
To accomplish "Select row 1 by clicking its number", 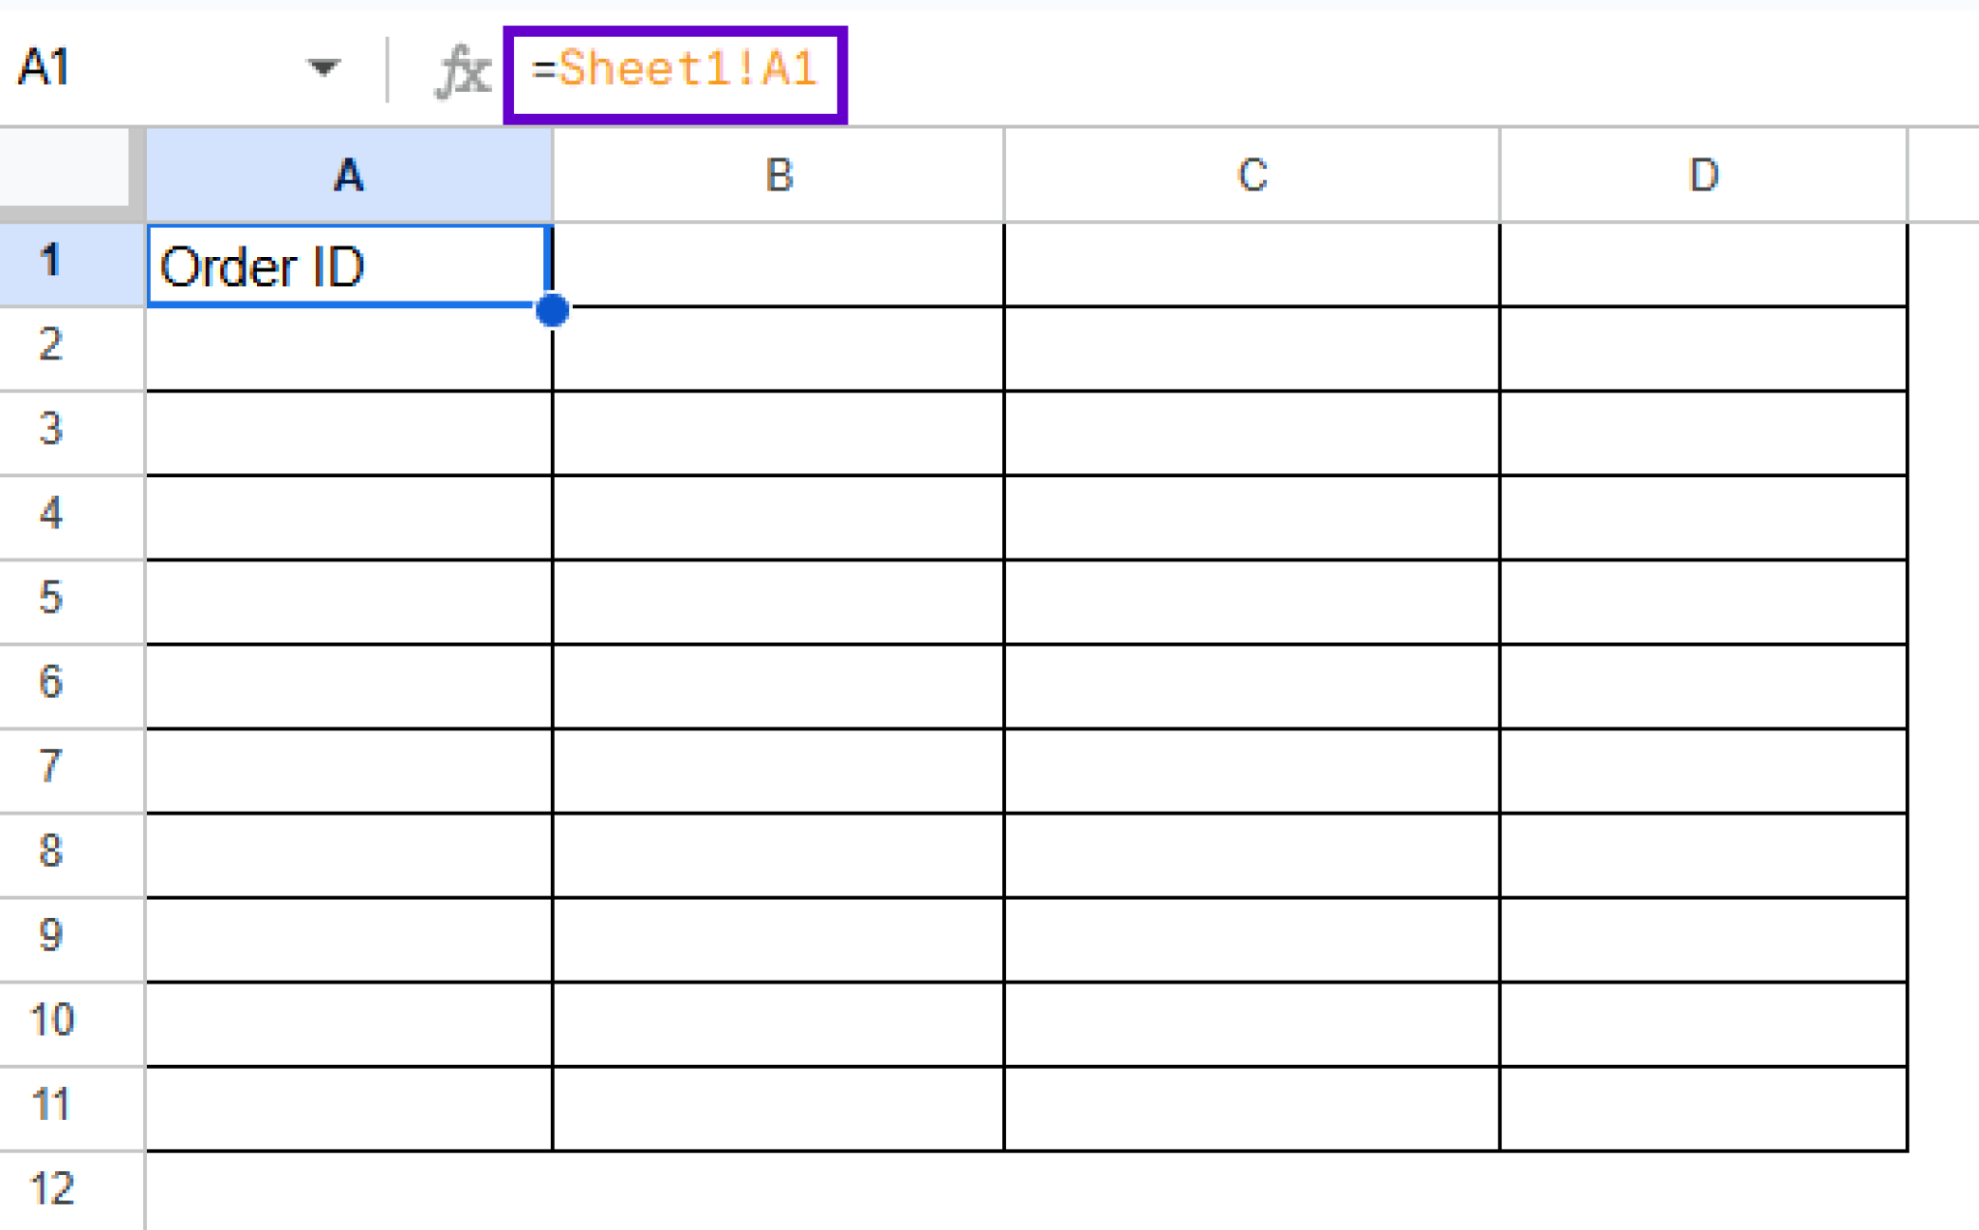I will (53, 263).
